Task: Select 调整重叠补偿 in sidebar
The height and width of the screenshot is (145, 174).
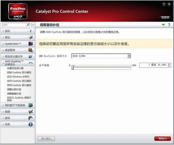Action: click(14, 94)
